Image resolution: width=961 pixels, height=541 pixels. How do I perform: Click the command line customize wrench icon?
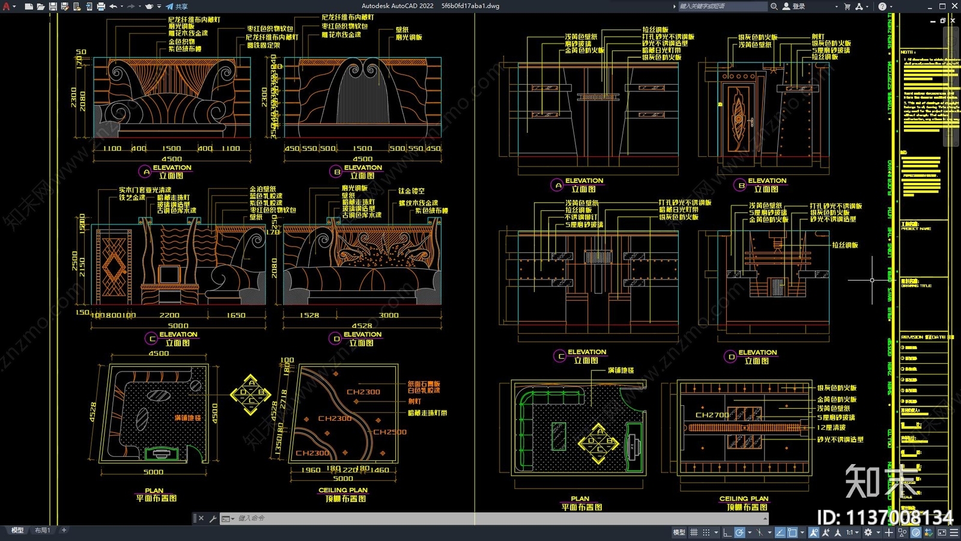pos(213,518)
